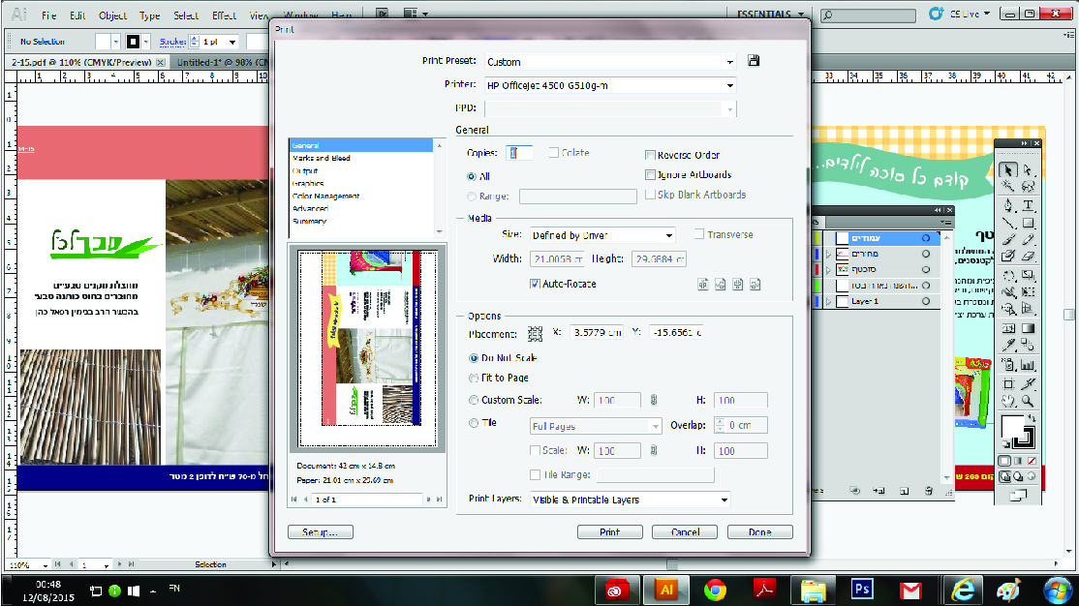Select the Column Graph tool
This screenshot has height=606, width=1079.
coord(1028,366)
